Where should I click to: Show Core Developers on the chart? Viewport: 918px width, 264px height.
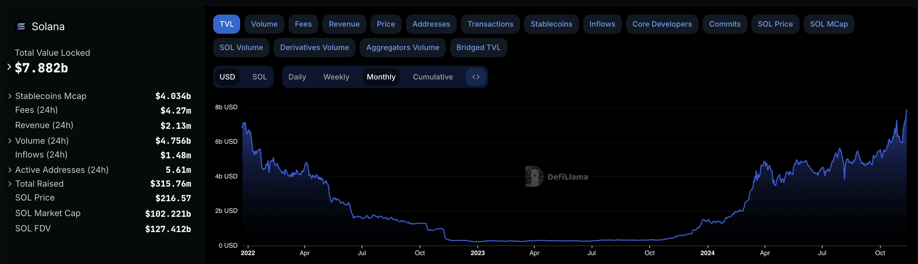tap(662, 24)
